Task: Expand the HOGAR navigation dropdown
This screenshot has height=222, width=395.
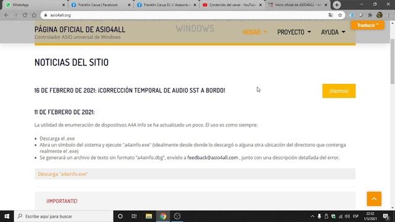Action: coord(254,32)
